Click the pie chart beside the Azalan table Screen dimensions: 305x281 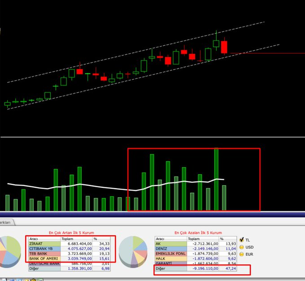point(133,252)
